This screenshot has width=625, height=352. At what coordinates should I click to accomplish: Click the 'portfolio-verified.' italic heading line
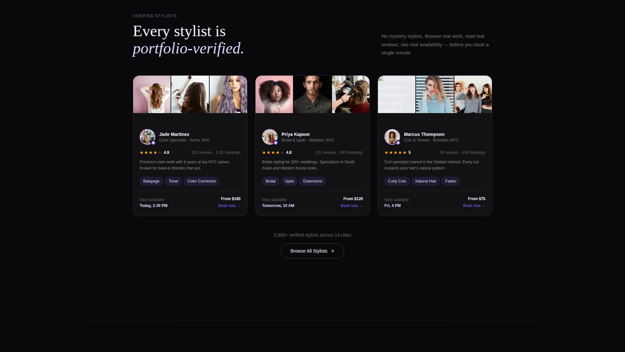tap(188, 49)
